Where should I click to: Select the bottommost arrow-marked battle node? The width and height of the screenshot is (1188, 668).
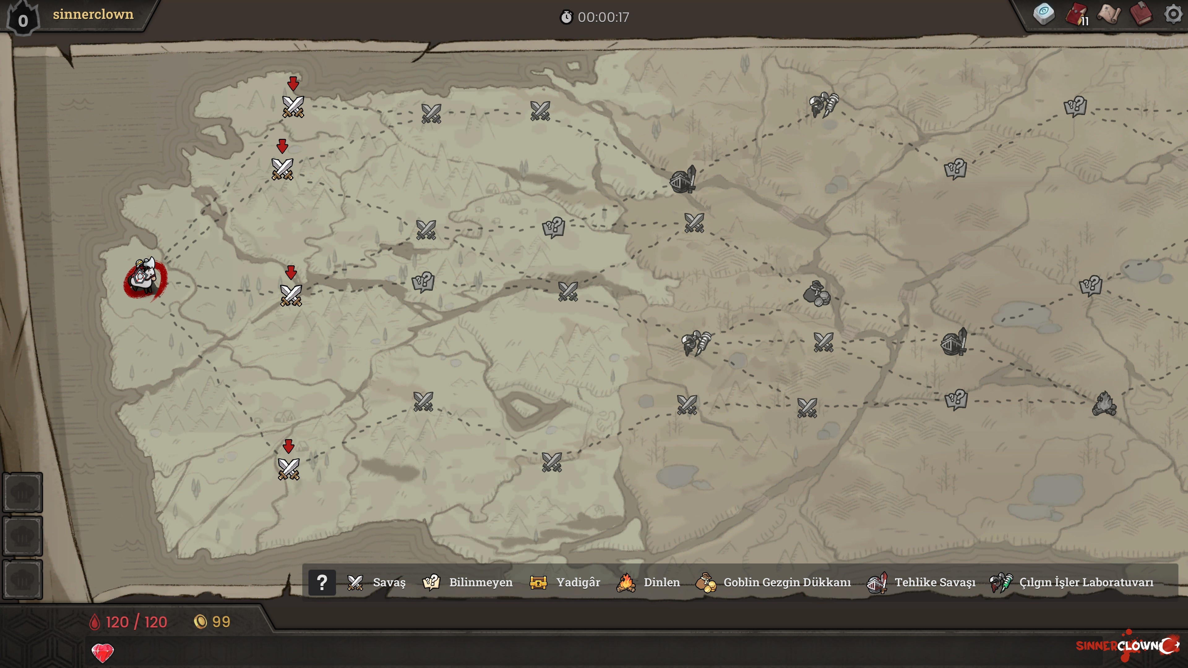click(289, 469)
